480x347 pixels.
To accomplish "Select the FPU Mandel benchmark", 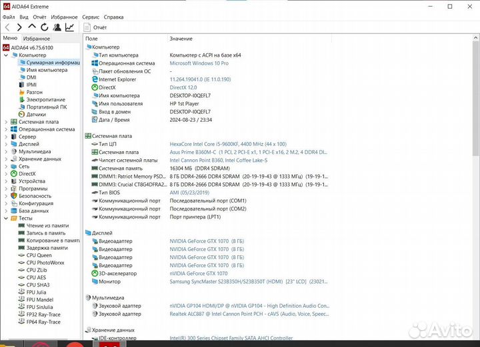I will tap(39, 300).
